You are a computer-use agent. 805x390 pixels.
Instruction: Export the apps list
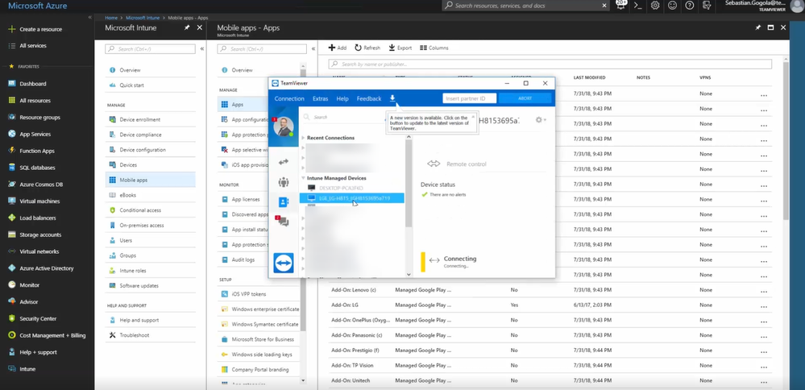[400, 48]
